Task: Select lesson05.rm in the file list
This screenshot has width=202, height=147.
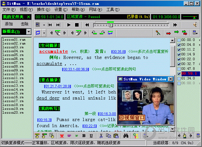Action: 13,55
